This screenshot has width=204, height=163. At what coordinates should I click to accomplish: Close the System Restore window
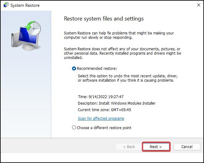[x=199, y=5]
